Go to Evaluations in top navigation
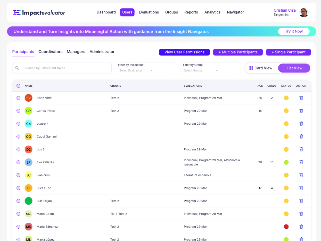321x241 pixels. point(149,12)
